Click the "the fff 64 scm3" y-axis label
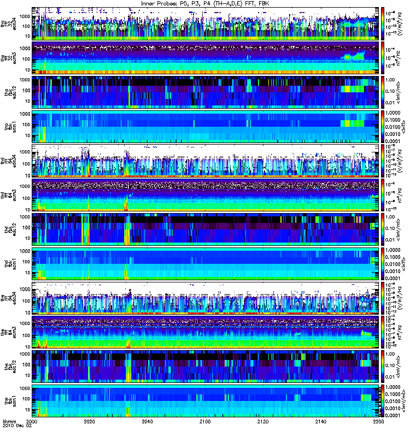This screenshot has width=410, height=437. pos(8,332)
